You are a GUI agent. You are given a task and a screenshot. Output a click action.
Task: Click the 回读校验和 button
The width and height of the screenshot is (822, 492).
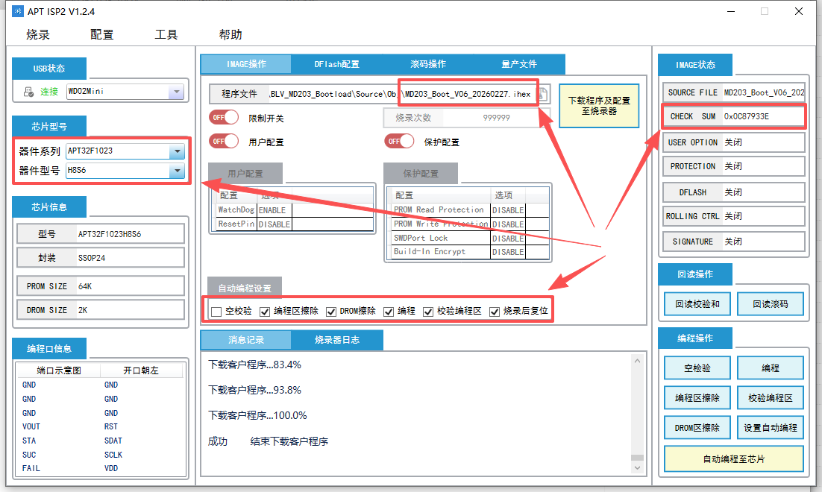point(697,303)
